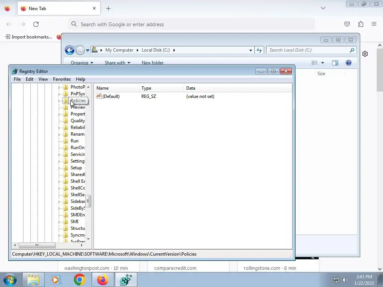Click the RunOn key folder icon
383x287 pixels.
(x=66, y=148)
